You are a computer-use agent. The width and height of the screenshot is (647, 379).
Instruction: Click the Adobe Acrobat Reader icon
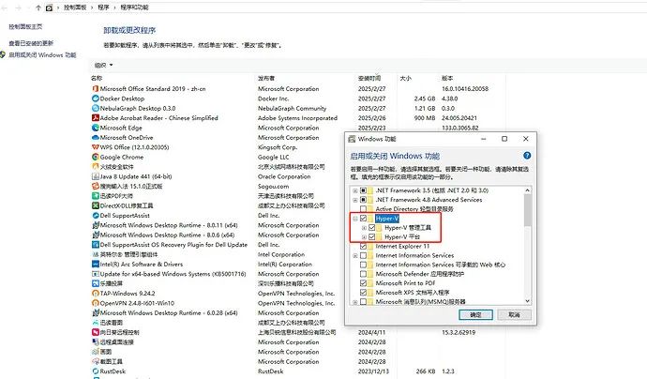(96, 118)
